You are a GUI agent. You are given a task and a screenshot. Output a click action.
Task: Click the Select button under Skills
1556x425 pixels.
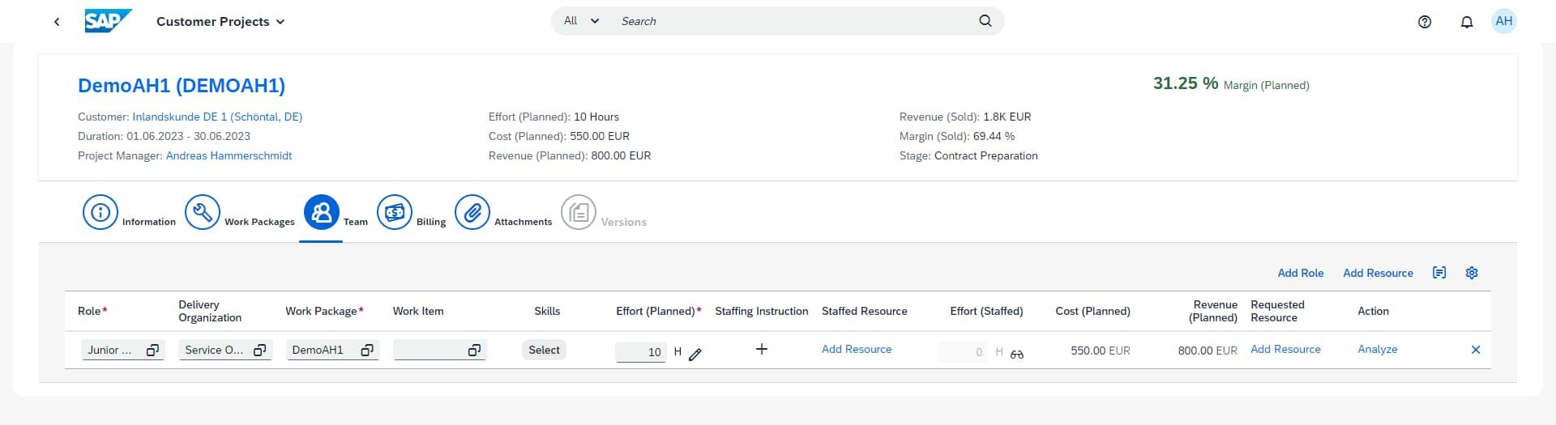coord(544,350)
